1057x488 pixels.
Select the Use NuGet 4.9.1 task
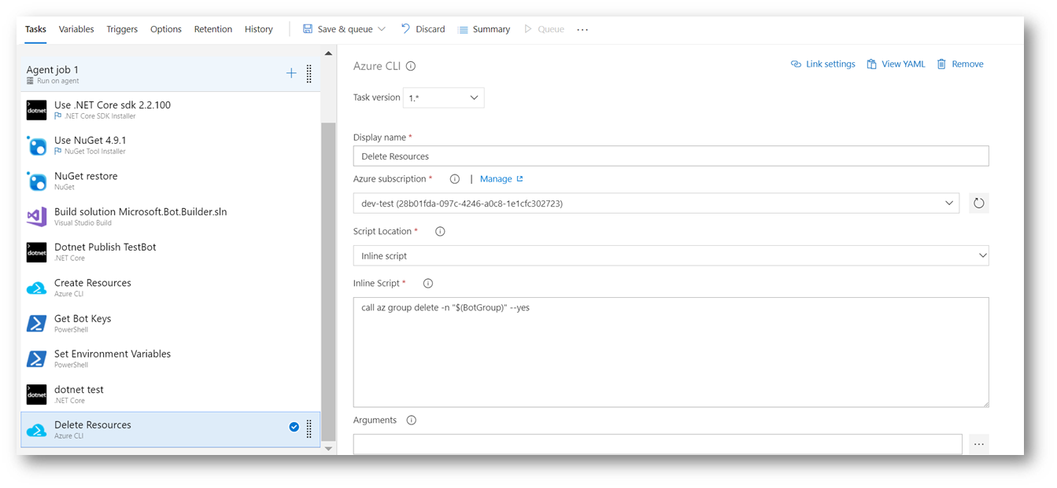[x=171, y=145]
